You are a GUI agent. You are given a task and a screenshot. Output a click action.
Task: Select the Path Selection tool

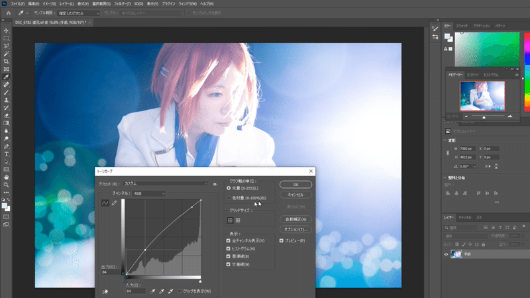[6, 162]
